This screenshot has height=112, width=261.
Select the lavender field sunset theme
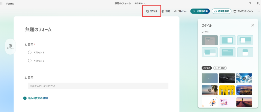244,102
